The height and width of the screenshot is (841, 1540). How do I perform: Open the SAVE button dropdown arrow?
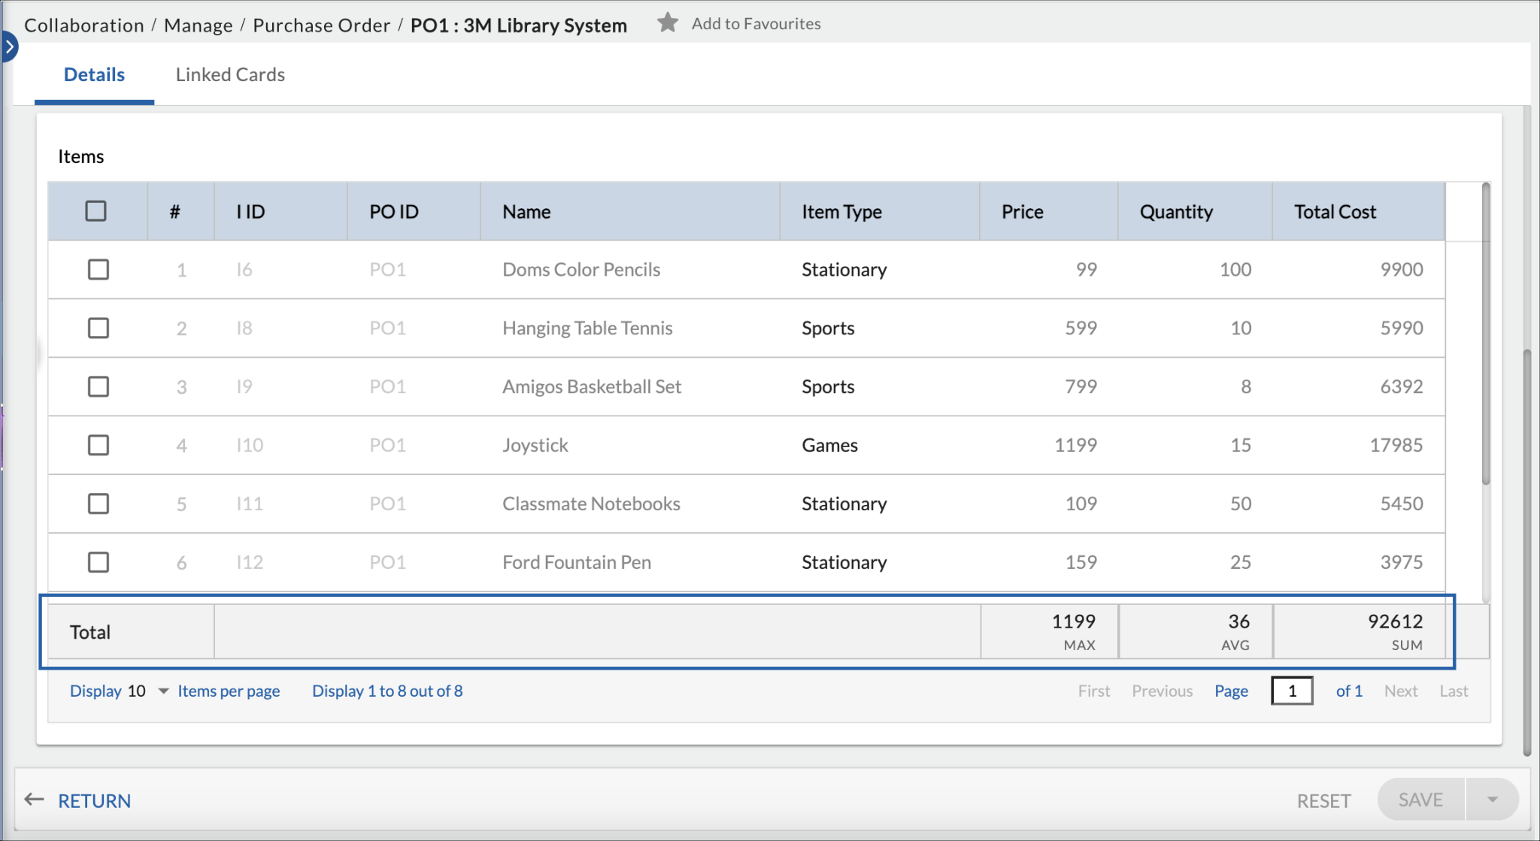tap(1492, 800)
